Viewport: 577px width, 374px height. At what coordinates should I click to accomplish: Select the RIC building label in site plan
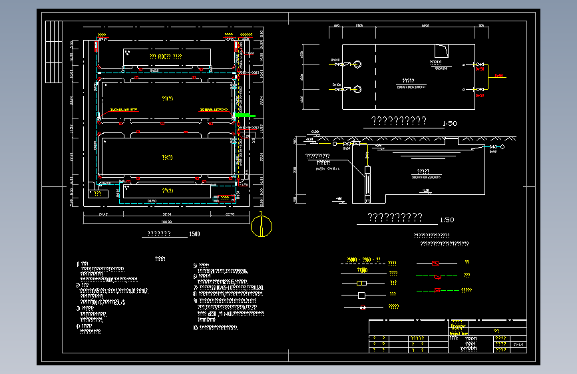[166, 57]
